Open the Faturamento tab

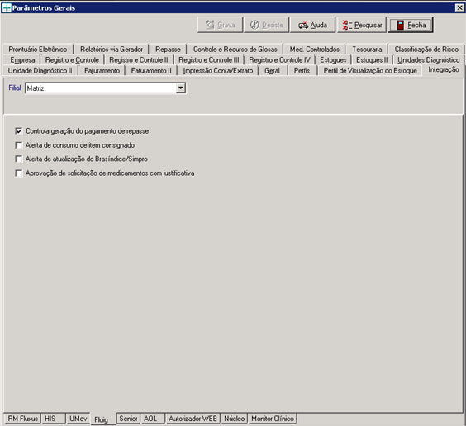coord(102,71)
